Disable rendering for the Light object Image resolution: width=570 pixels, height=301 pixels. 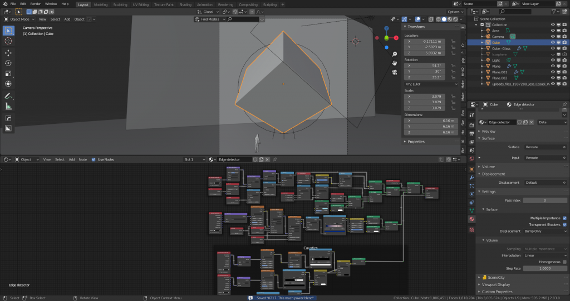coord(564,60)
